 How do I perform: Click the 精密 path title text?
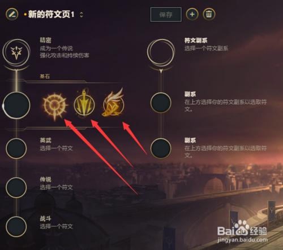[x=45, y=40]
